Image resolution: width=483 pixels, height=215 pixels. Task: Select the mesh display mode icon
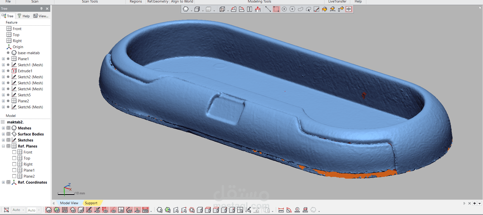[x=186, y=9]
